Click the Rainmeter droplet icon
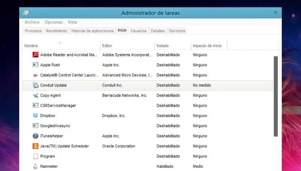Image resolution: width=301 pixels, height=171 pixels. point(35,166)
